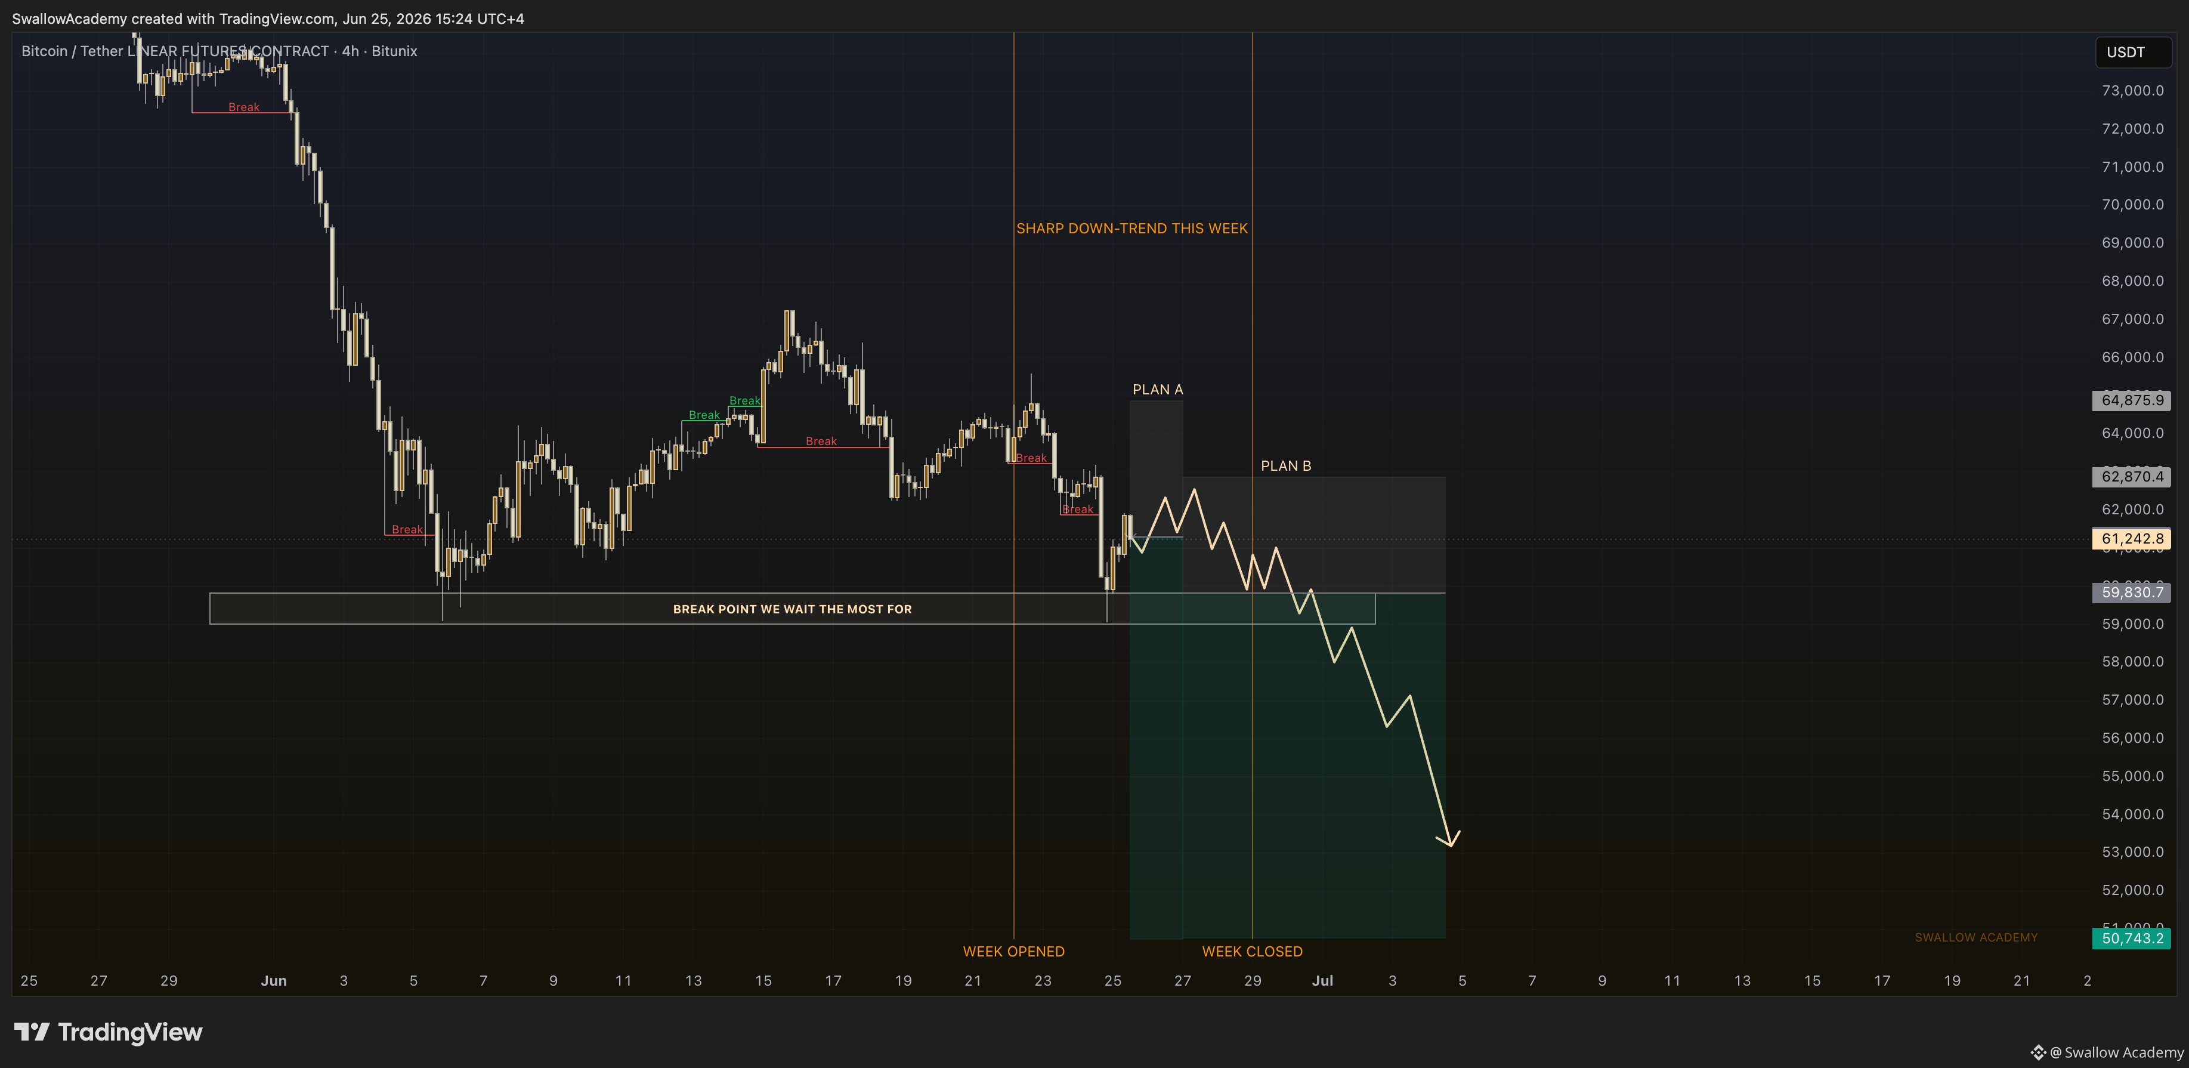Click the 66,000.0 price axis label
2189x1068 pixels.
pos(2133,358)
